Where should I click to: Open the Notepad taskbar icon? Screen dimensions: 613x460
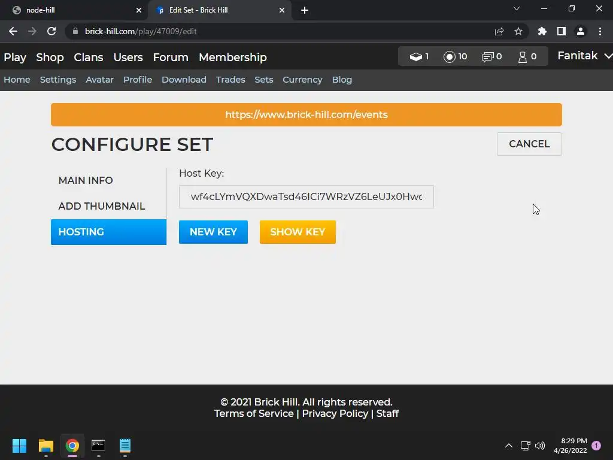125,446
